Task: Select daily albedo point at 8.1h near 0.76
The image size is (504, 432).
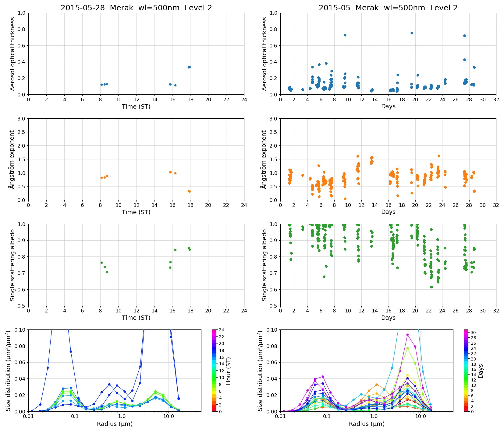Action: [101, 263]
